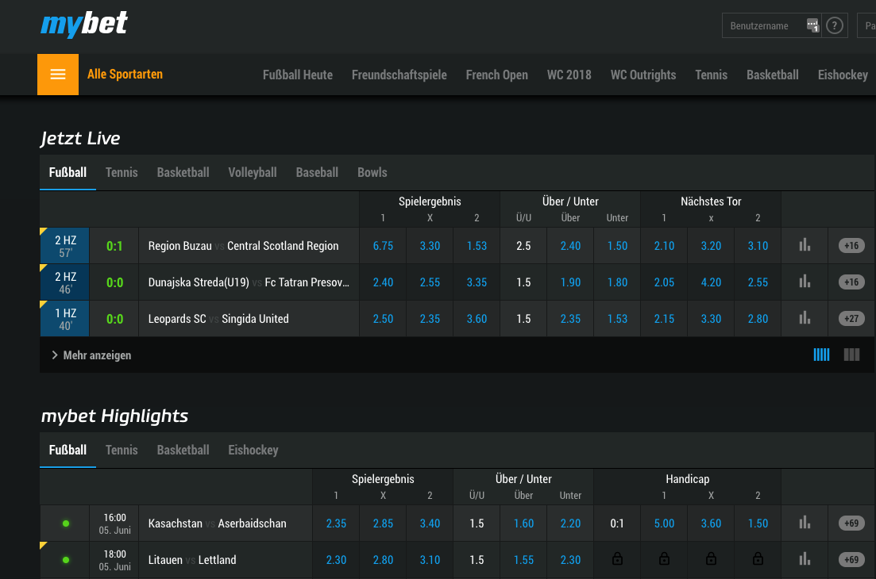Open Tennis in top navigation bar
Screen dimensions: 876x579
(x=711, y=75)
